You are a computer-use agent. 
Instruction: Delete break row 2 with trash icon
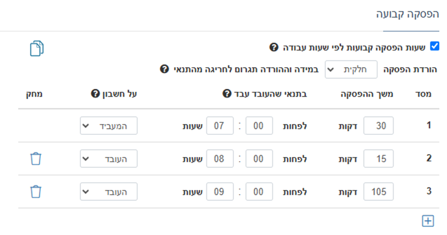click(x=36, y=159)
